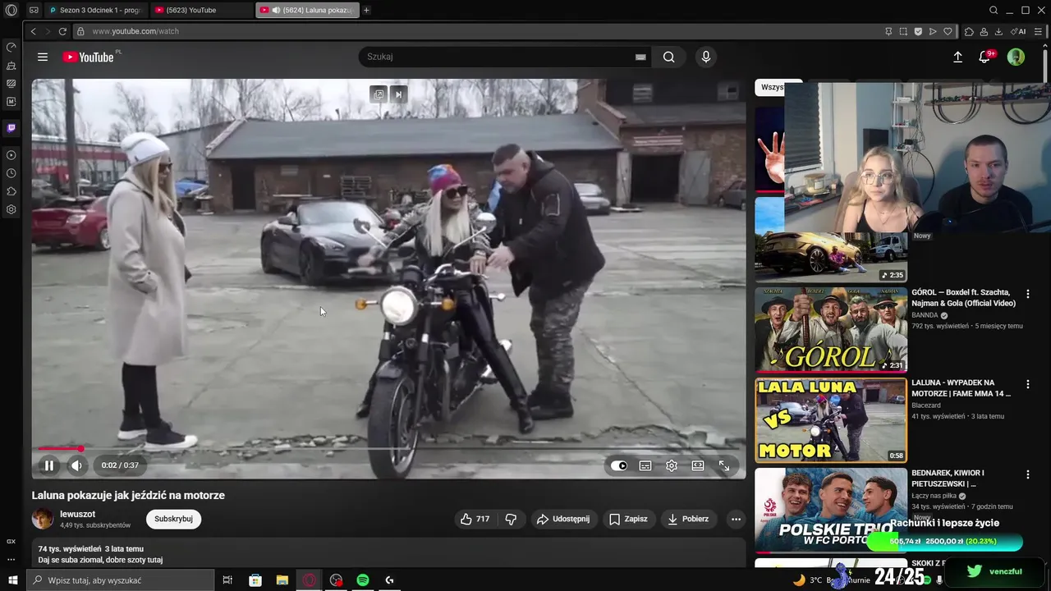Open options menu for LALUNA WYPADEK video
The height and width of the screenshot is (591, 1051).
pyautogui.click(x=1027, y=384)
